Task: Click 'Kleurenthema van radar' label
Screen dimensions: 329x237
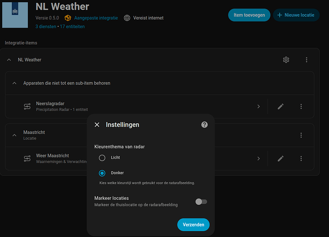Action: click(x=119, y=147)
